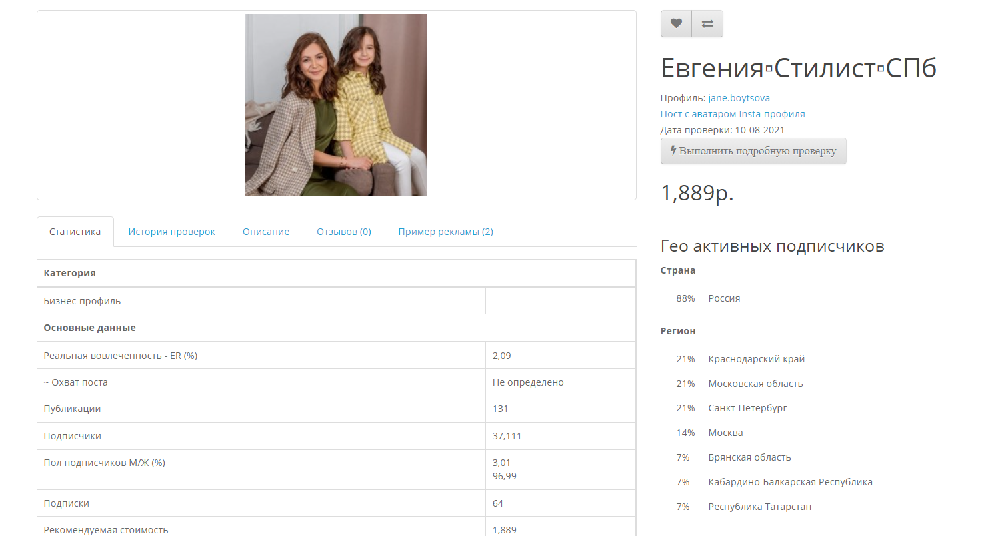
Task: Click the 'Подписчики' row label
Action: pyautogui.click(x=73, y=436)
